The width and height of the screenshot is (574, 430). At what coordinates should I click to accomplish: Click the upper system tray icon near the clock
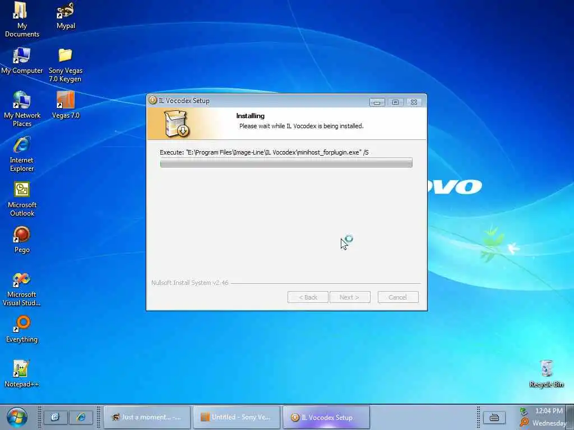tap(524, 412)
